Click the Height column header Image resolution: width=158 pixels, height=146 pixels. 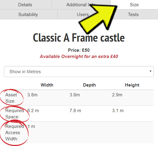[x=132, y=85]
